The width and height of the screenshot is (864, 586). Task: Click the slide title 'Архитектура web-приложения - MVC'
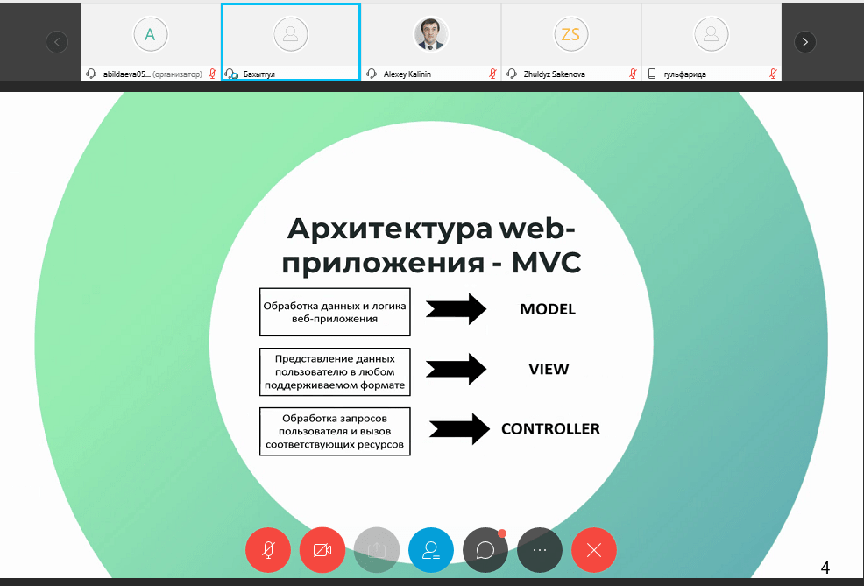tap(431, 245)
